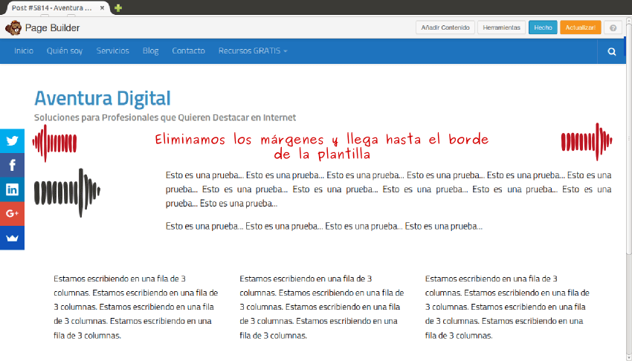Select the dark gray sound wave image

point(68,192)
